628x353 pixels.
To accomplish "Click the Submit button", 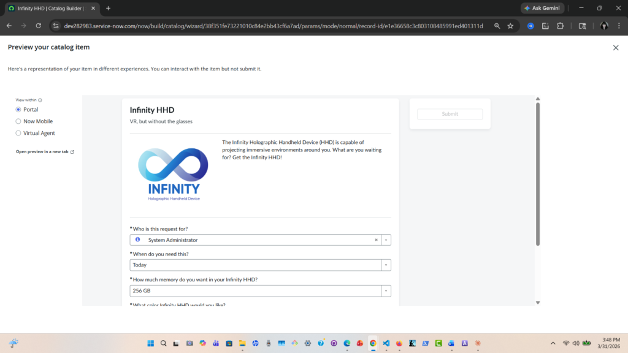I will coord(450,114).
